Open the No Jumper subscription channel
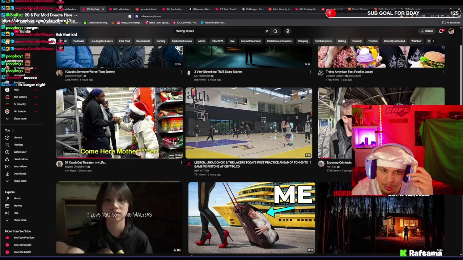Viewport: 463px width, 260px height. pos(20,111)
